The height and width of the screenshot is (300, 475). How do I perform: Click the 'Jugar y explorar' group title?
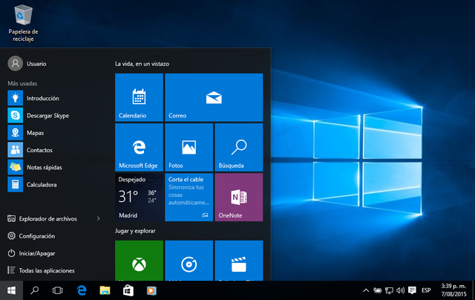(x=135, y=231)
